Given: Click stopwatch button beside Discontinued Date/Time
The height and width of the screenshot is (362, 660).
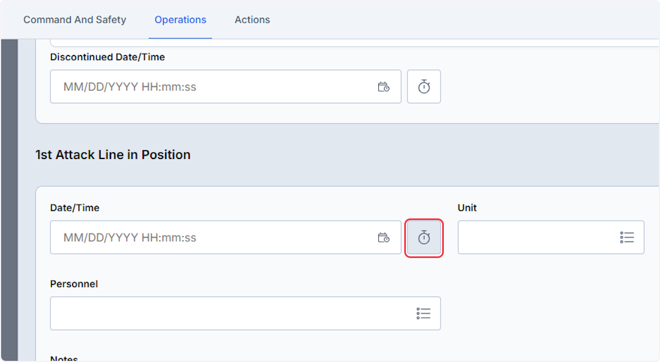Looking at the screenshot, I should coord(424,86).
